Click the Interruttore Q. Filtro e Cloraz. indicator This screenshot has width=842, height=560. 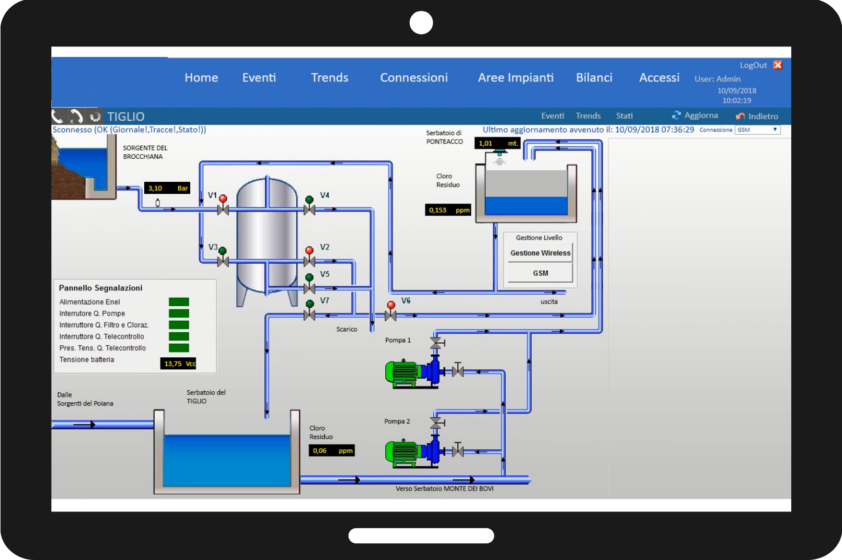click(x=179, y=324)
